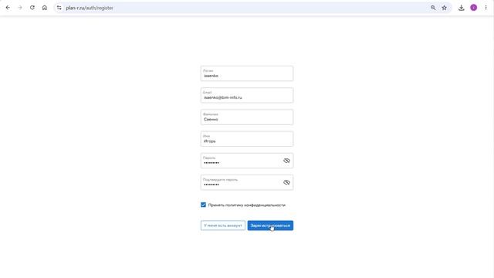Click the zoom magnifier icon in address bar

pyautogui.click(x=433, y=8)
